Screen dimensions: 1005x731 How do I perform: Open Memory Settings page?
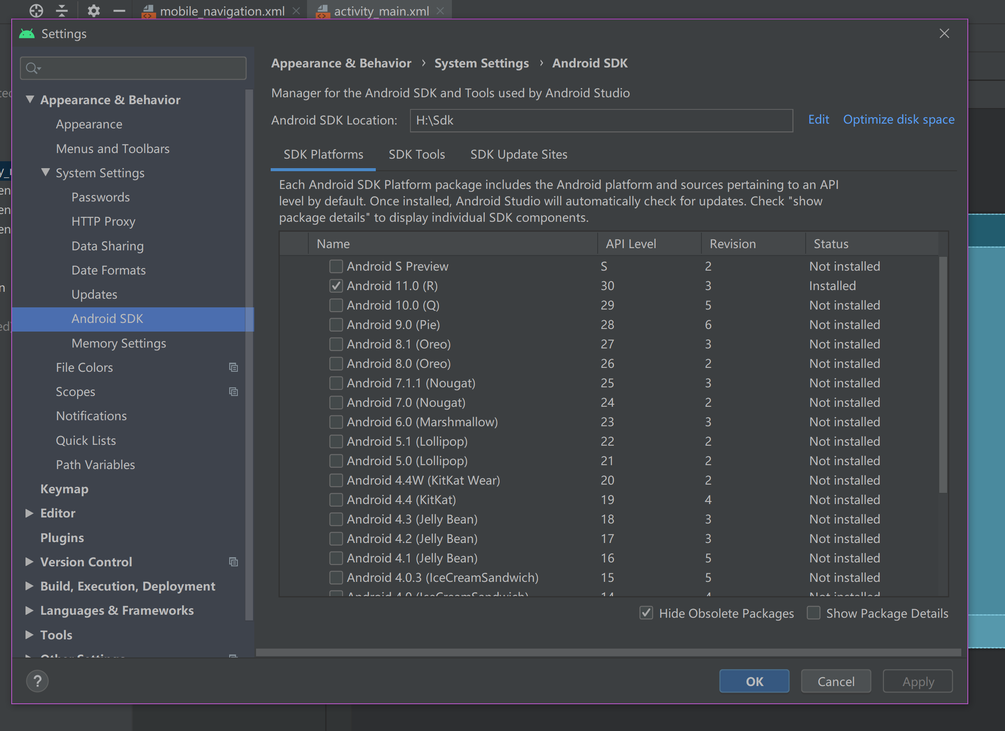point(119,343)
